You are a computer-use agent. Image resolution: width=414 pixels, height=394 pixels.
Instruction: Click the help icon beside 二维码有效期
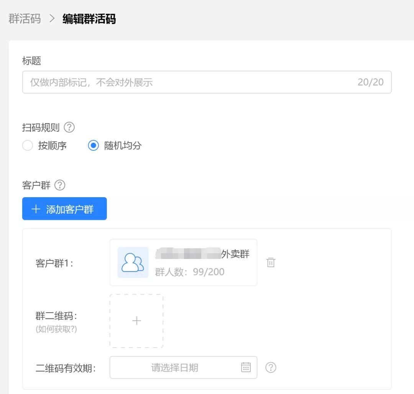pos(271,368)
